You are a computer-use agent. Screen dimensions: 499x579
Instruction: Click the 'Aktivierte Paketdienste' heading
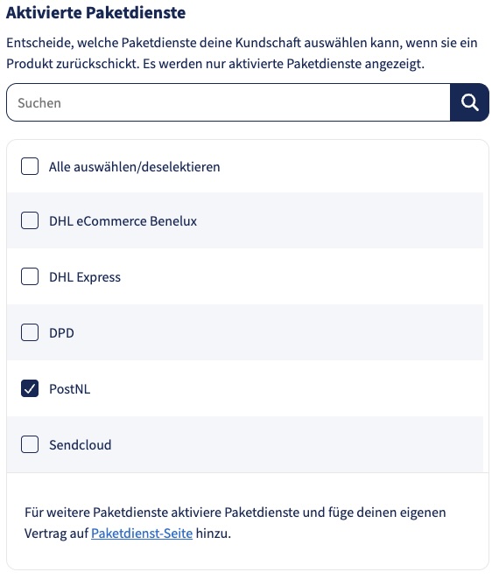tap(96, 12)
